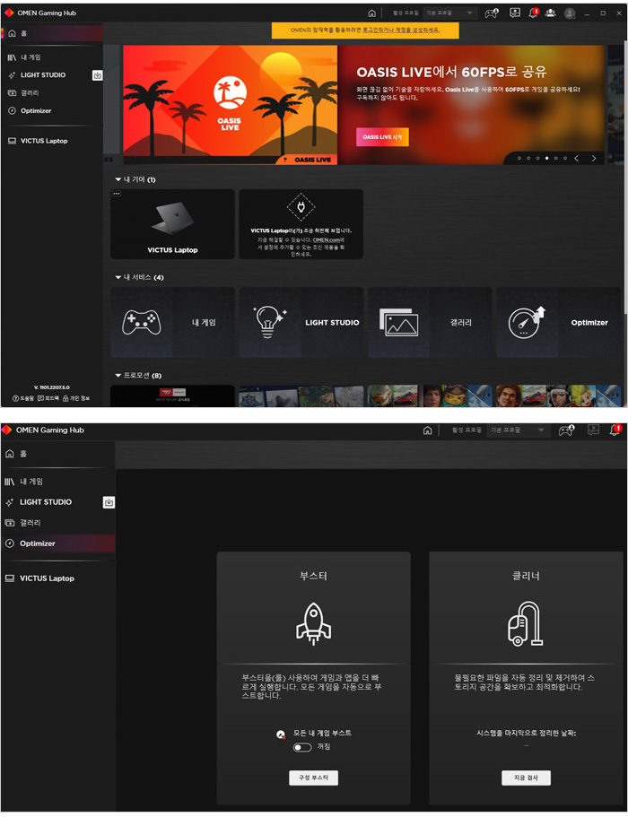Click the VICTUS Laptop device thumbnail card
Screen dimensions: 628x817
tap(172, 224)
